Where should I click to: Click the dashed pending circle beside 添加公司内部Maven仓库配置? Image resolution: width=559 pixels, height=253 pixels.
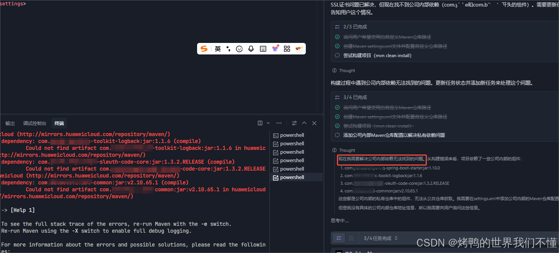click(x=337, y=135)
